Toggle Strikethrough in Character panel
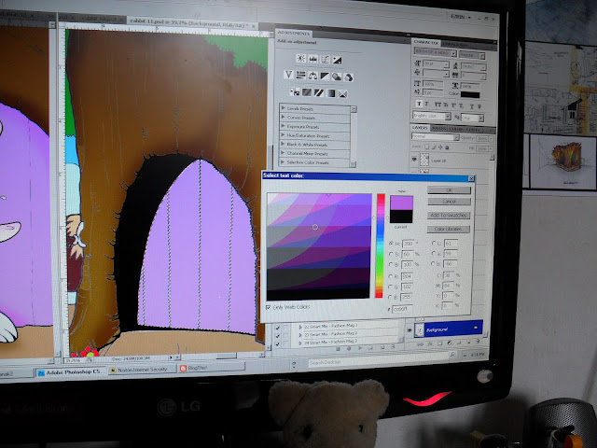This screenshot has height=448, width=597. coord(479,106)
